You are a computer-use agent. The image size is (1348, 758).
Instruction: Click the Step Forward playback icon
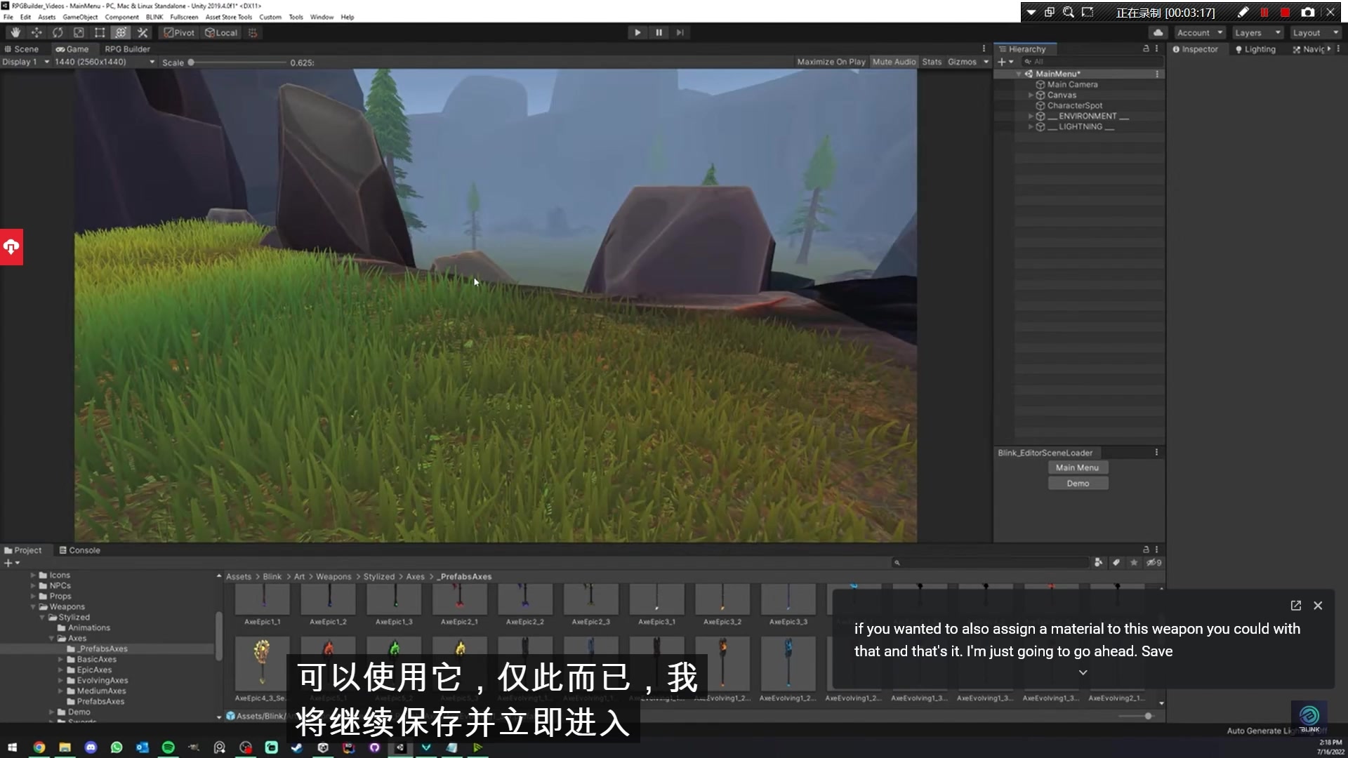tap(679, 32)
